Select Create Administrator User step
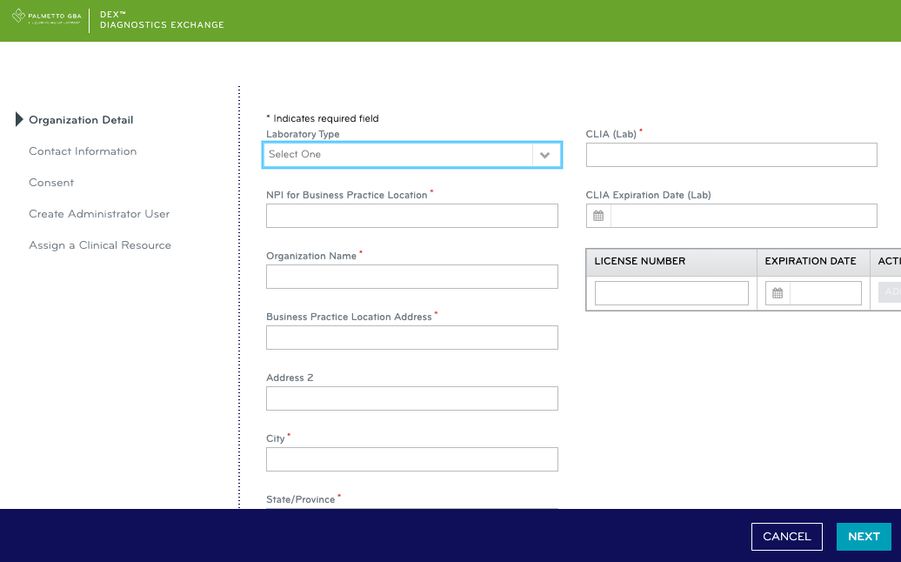The height and width of the screenshot is (562, 901). (99, 214)
